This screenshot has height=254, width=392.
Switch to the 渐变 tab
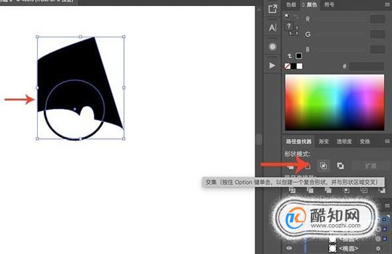tap(324, 142)
